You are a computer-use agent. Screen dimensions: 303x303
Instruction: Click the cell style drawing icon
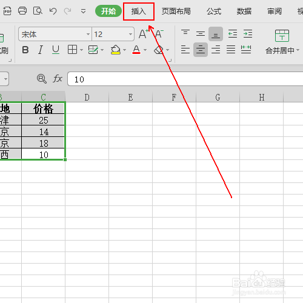pyautogui.click(x=93, y=50)
